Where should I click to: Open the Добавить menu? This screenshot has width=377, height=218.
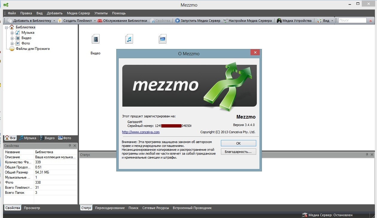click(x=55, y=13)
